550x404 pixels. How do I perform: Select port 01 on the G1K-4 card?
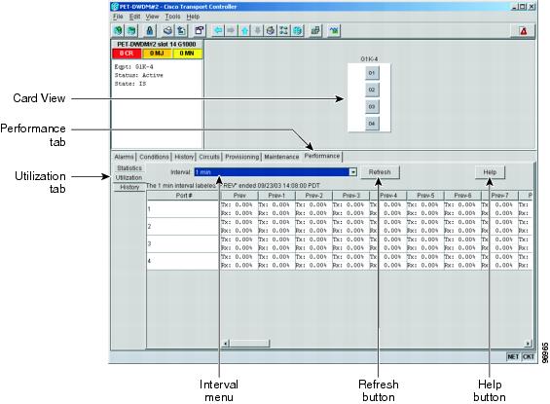(x=372, y=73)
